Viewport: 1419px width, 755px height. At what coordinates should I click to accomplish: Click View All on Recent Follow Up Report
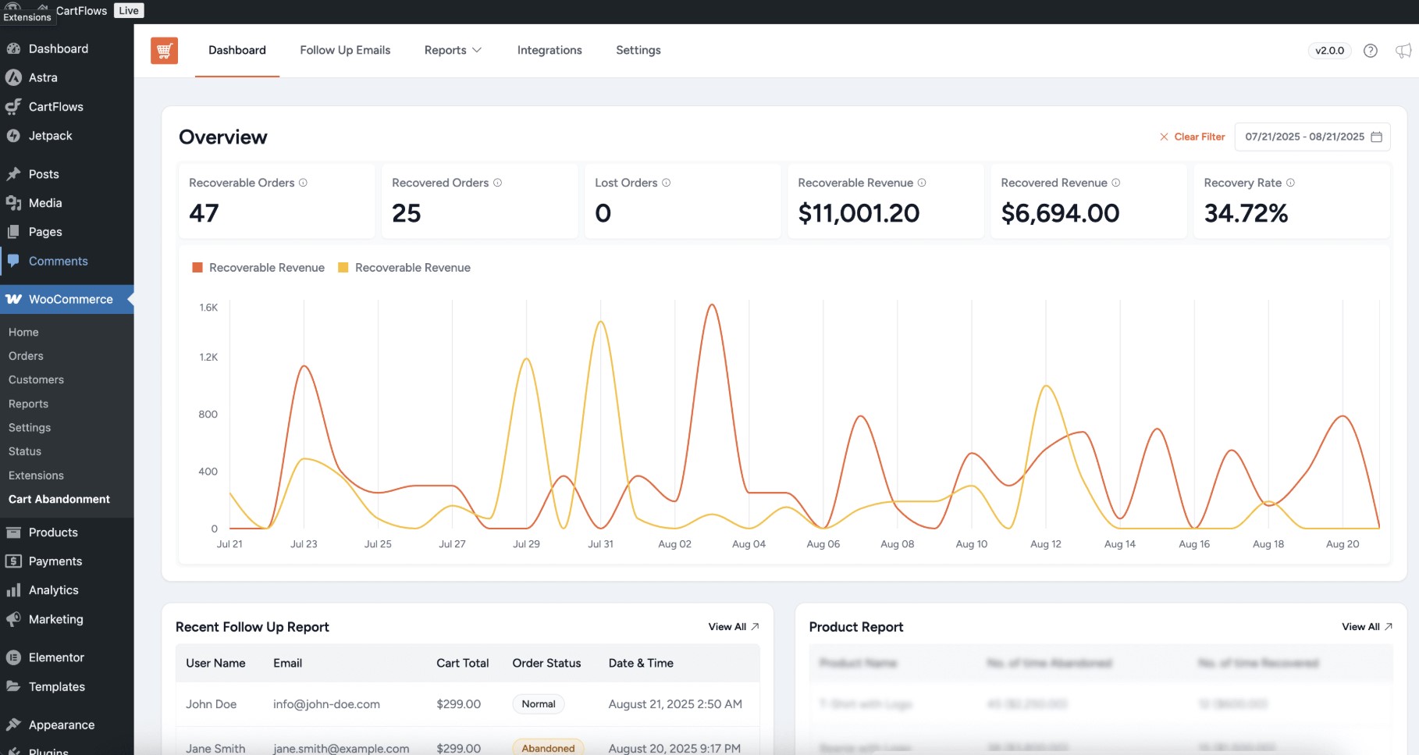point(732,626)
